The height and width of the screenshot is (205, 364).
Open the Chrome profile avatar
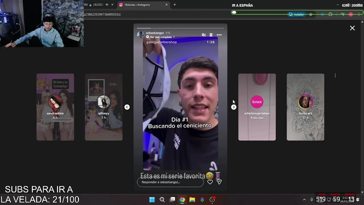coord(351,14)
